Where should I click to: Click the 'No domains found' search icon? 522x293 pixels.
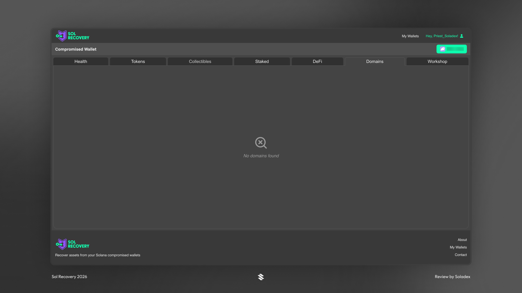click(x=261, y=143)
